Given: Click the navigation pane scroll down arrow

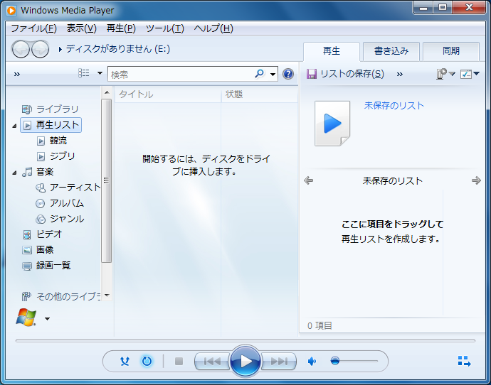Looking at the screenshot, I should [107, 295].
